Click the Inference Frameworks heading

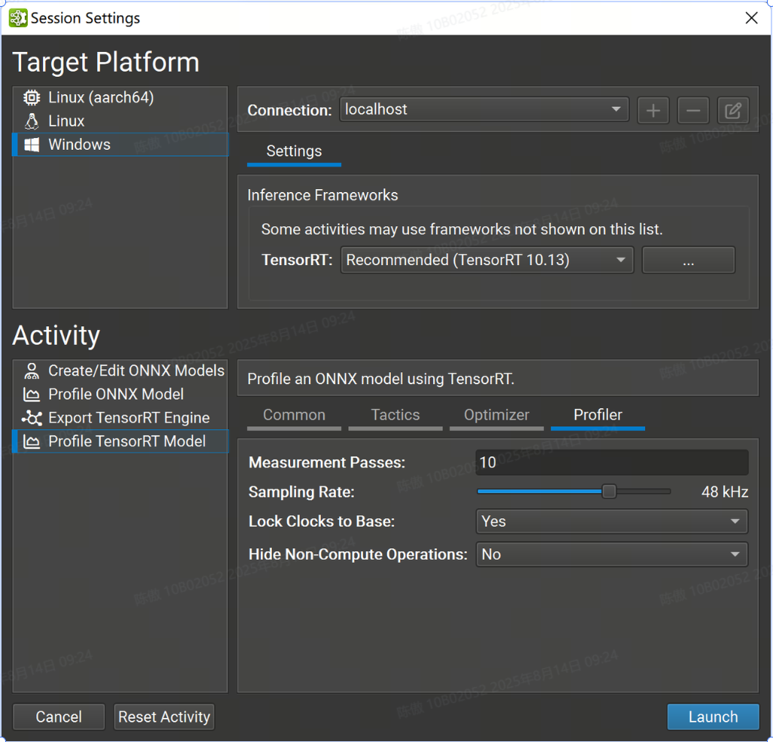(x=322, y=195)
